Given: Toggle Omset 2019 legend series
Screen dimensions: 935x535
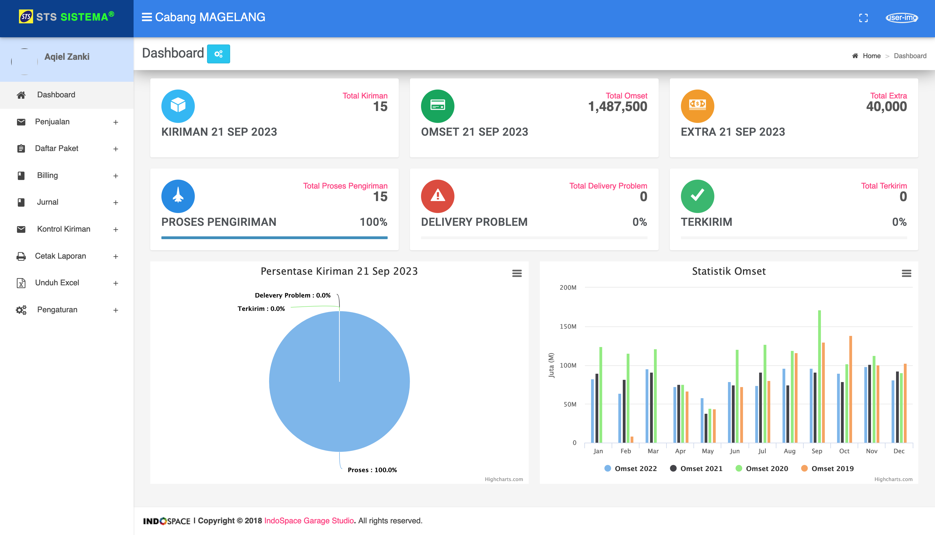Looking at the screenshot, I should coord(827,469).
